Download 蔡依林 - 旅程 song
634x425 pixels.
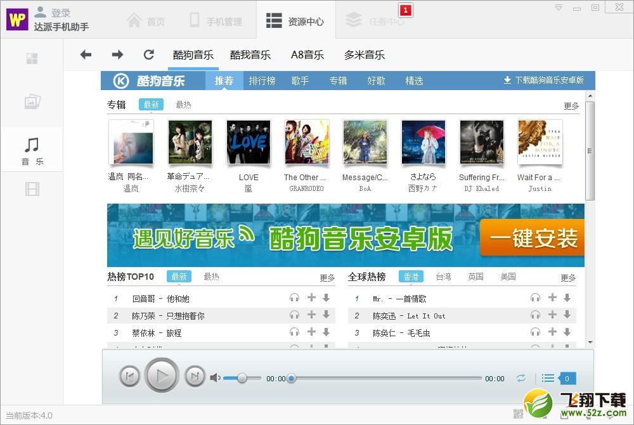pyautogui.click(x=326, y=332)
